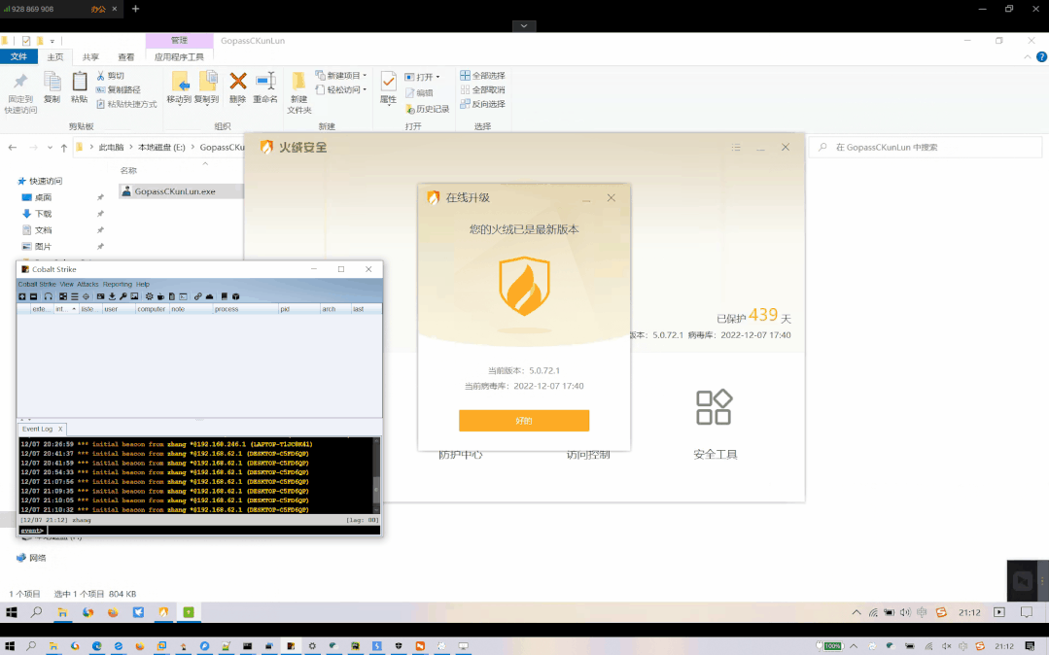Image resolution: width=1049 pixels, height=655 pixels.
Task: Click 剪切 in the Explorer ribbon
Action: pos(111,76)
